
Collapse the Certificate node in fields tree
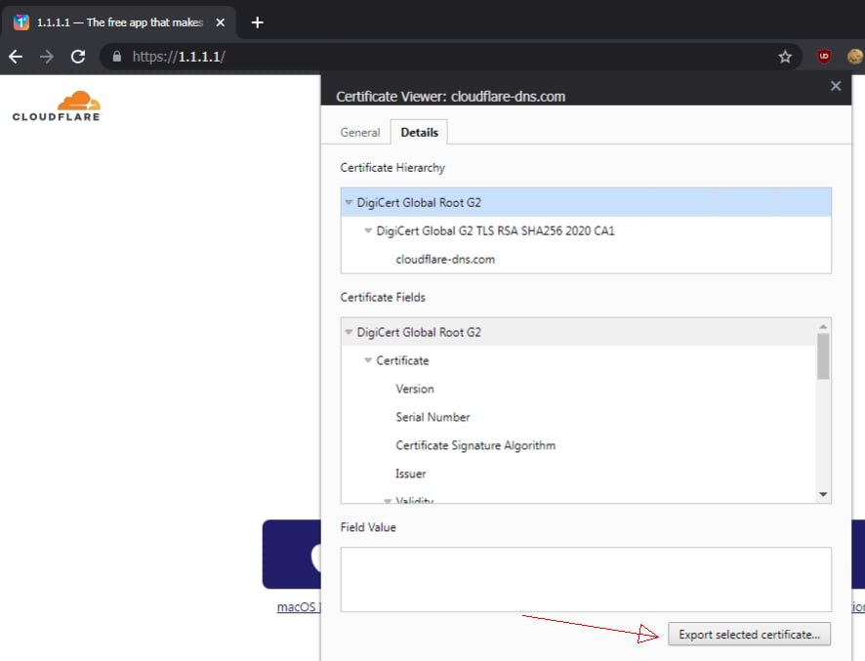(368, 360)
